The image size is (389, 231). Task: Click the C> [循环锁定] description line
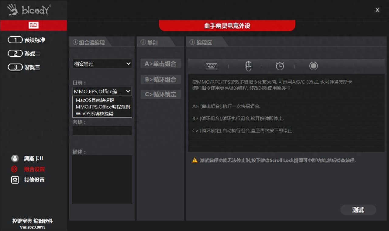243,131
